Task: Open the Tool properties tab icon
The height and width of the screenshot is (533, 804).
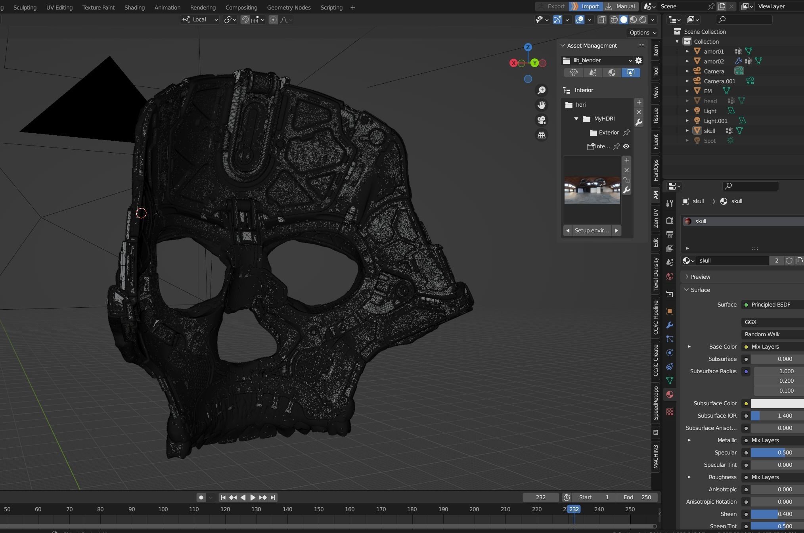Action: (670, 203)
